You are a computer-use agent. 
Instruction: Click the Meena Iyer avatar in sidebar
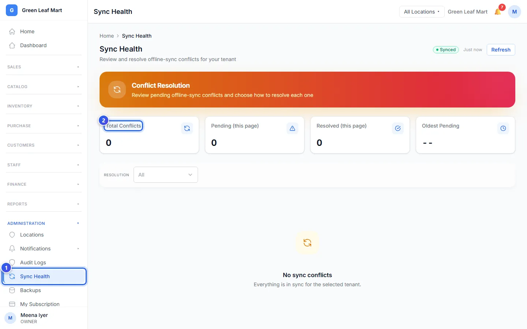tap(10, 318)
